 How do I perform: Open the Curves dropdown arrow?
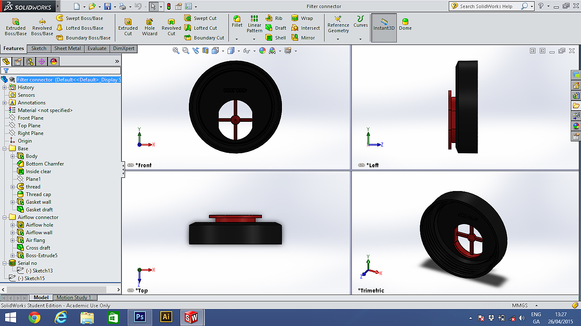360,39
